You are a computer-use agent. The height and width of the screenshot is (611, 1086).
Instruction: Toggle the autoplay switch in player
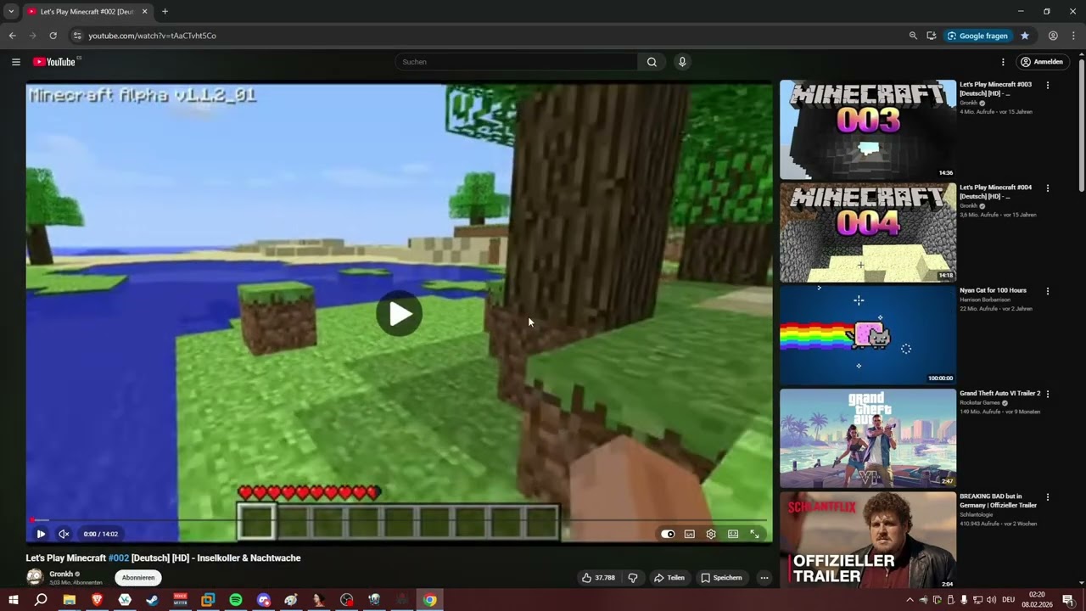668,534
